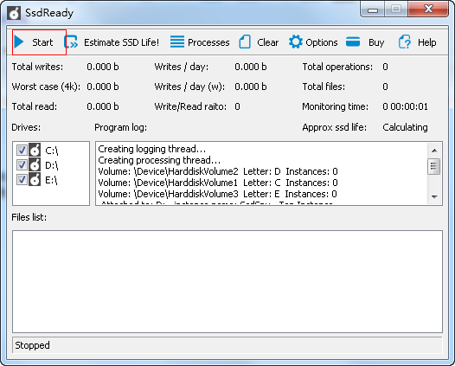
Task: Open the Processes list icon
Action: coord(177,42)
